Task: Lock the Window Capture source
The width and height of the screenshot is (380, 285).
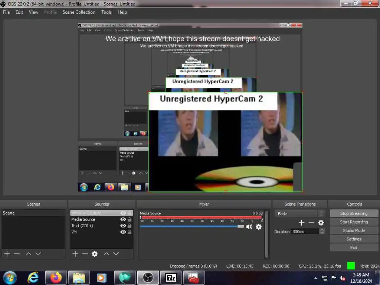Action: [x=130, y=213]
